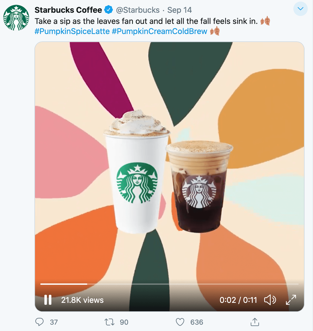Image resolution: width=313 pixels, height=331 pixels.
Task: Open the Starbucks profile avatar logo
Action: click(x=16, y=18)
